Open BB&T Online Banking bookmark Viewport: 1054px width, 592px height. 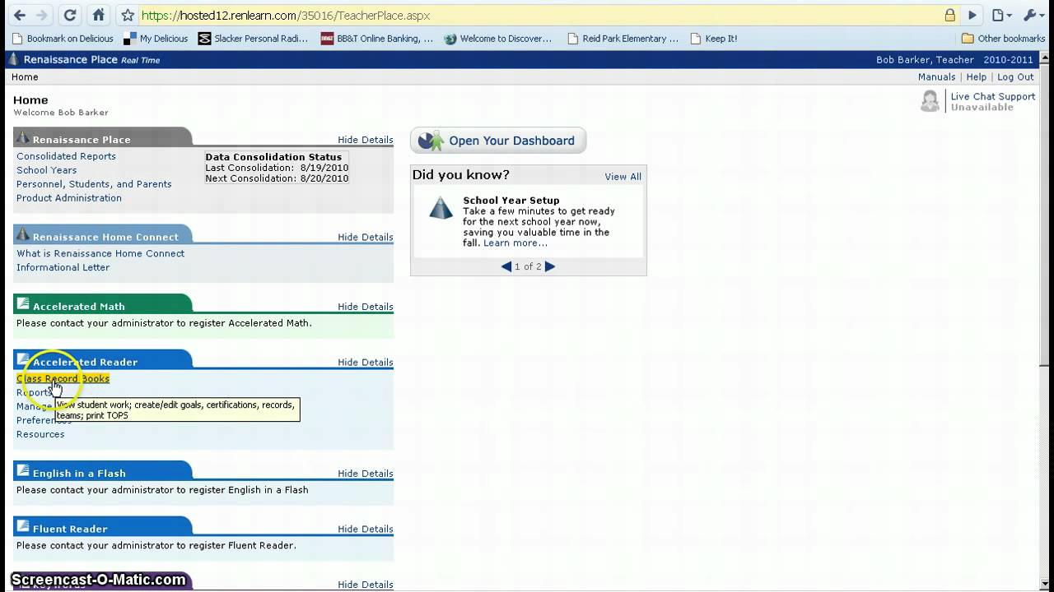point(377,39)
